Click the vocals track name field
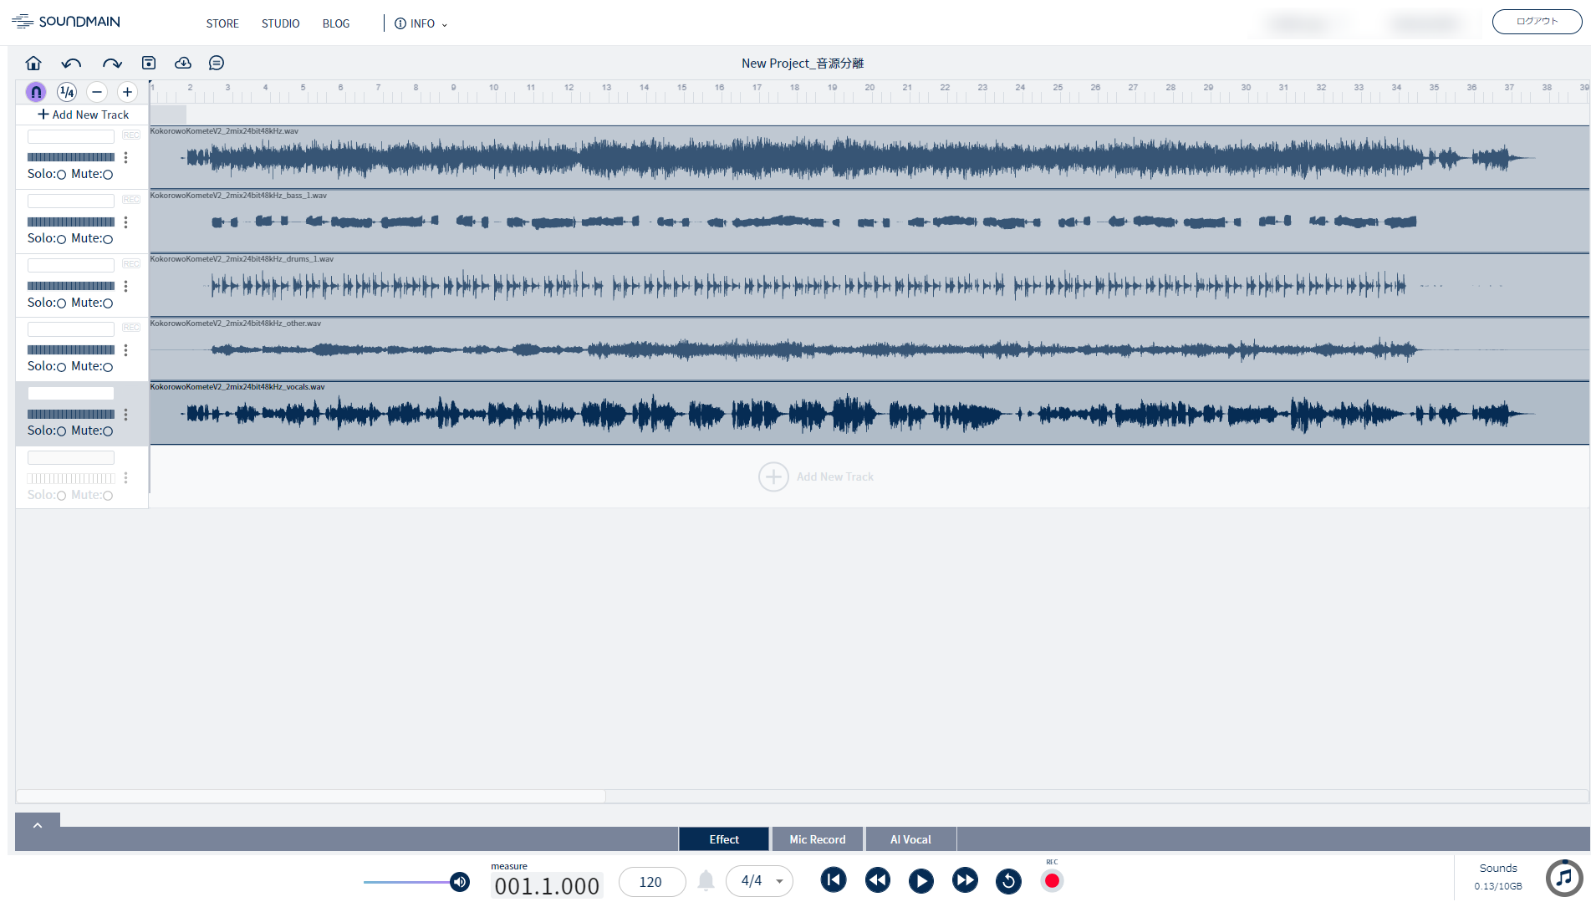This screenshot has height=902, width=1591. [x=71, y=393]
